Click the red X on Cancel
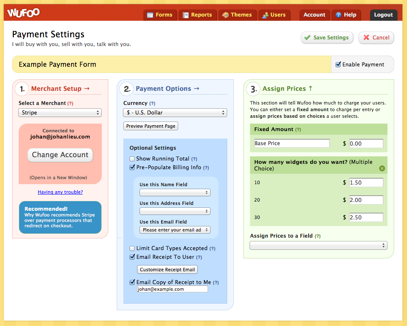 pos(366,37)
